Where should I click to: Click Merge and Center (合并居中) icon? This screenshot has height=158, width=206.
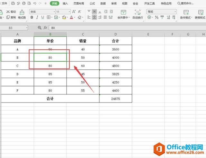123,12
